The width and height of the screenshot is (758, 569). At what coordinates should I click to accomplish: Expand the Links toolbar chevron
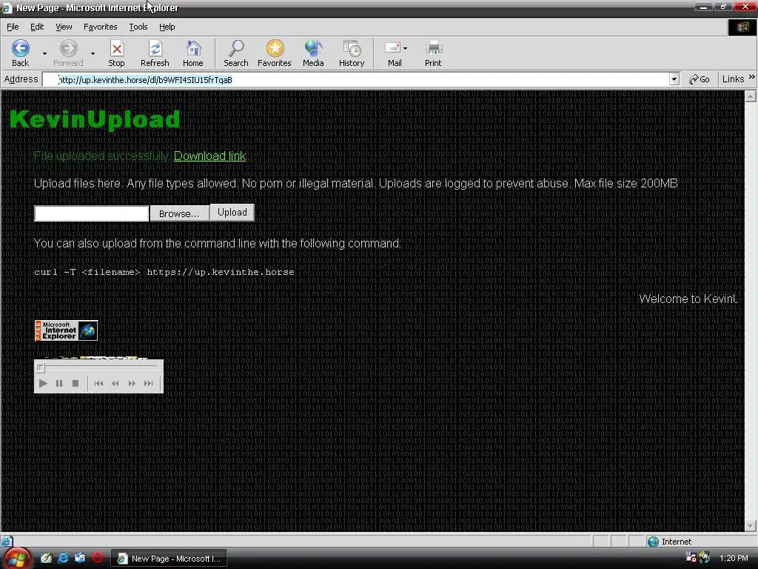(752, 77)
